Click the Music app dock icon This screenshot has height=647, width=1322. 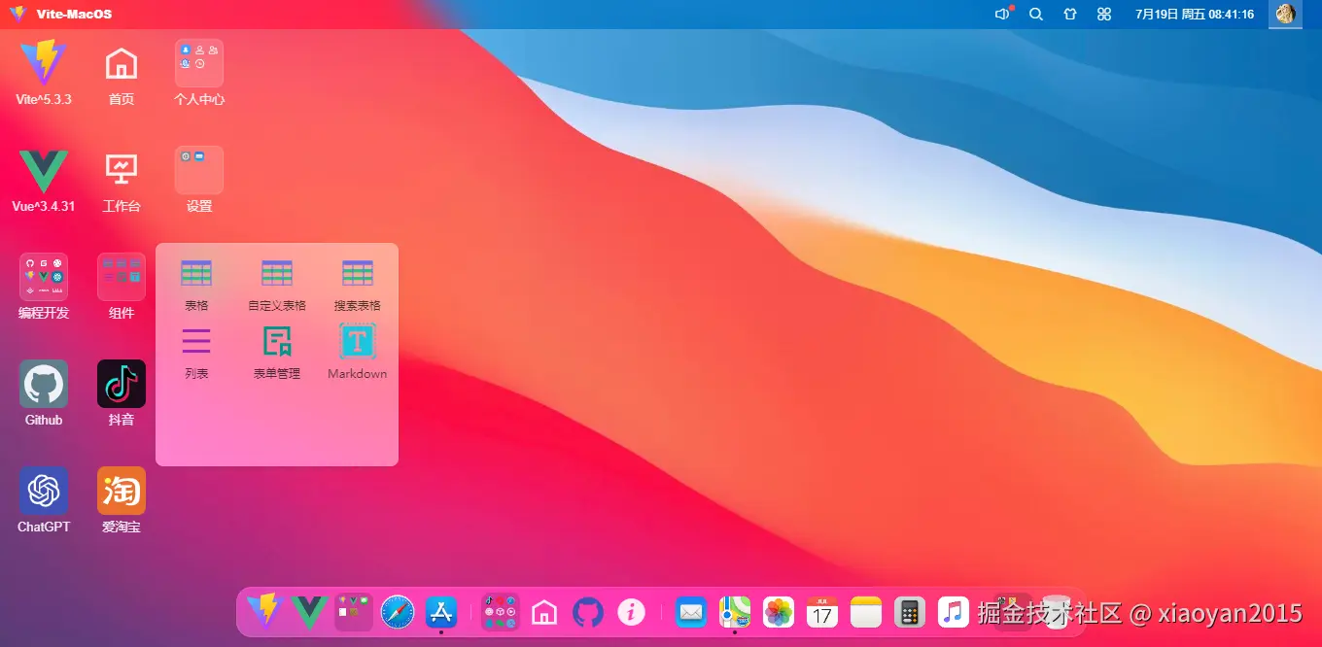click(954, 612)
